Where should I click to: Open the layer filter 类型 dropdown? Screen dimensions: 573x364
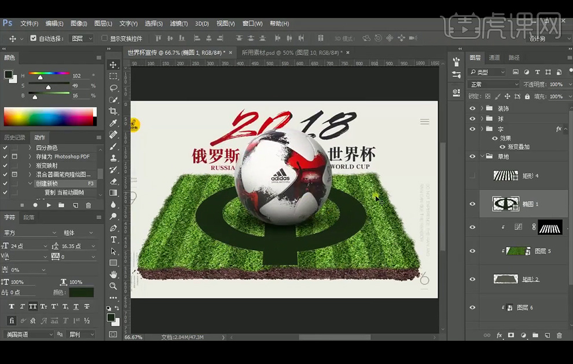click(487, 72)
